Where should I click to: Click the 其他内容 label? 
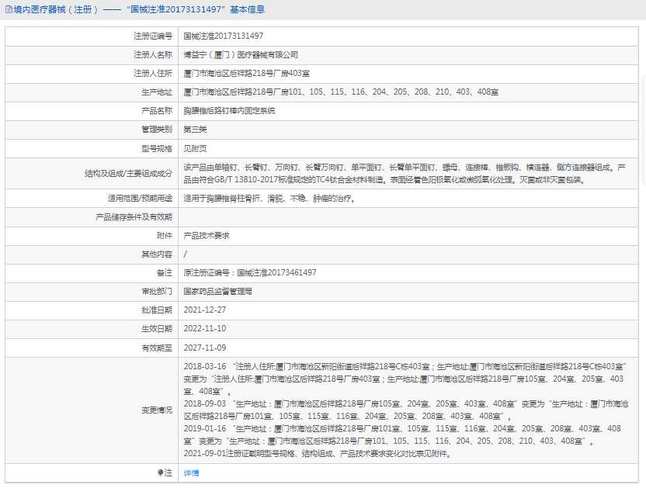[x=157, y=254]
